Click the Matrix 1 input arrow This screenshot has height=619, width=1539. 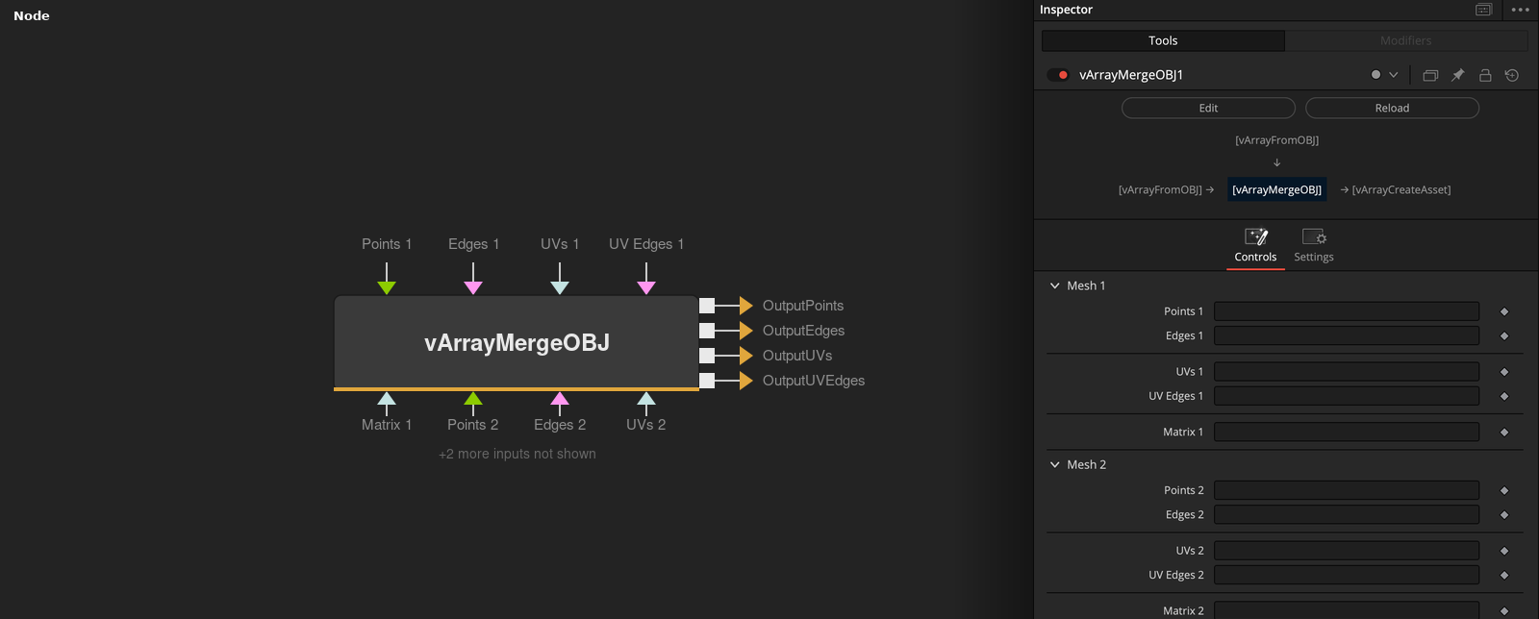387,399
